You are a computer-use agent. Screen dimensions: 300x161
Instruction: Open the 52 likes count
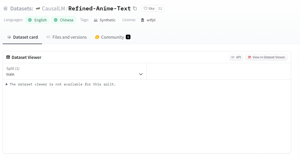tap(160, 9)
